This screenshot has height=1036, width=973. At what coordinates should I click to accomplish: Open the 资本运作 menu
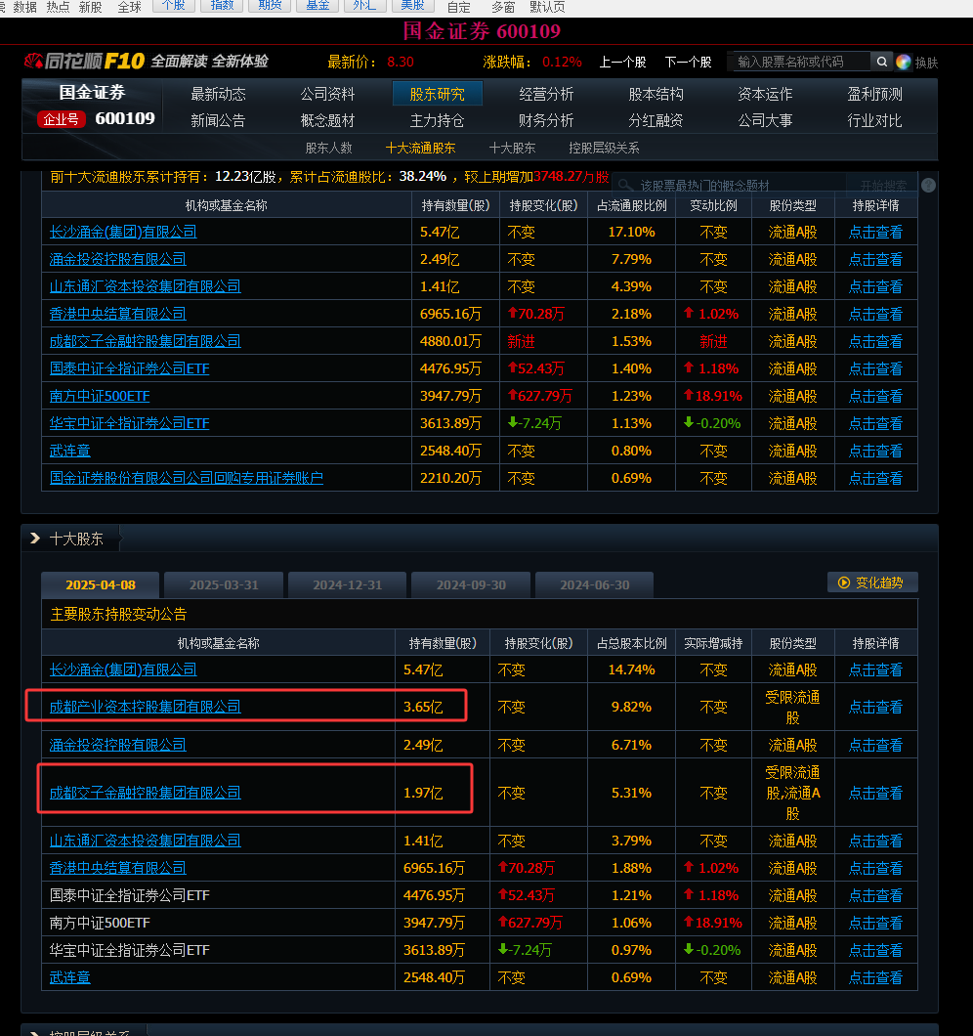click(765, 95)
